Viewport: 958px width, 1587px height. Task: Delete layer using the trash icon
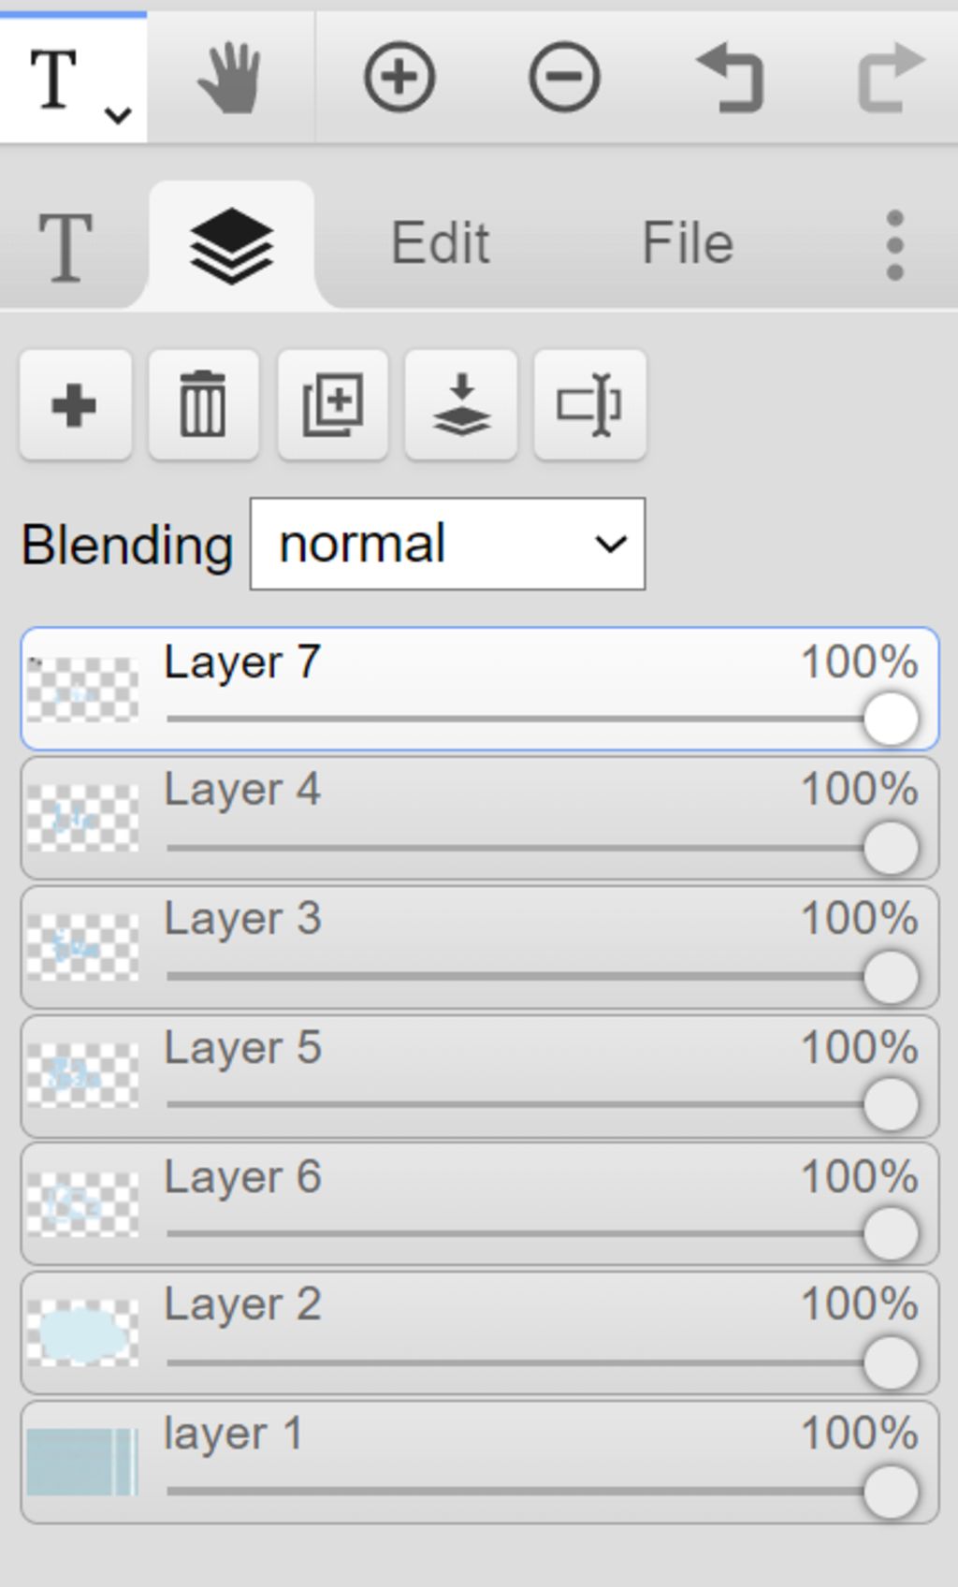click(203, 405)
